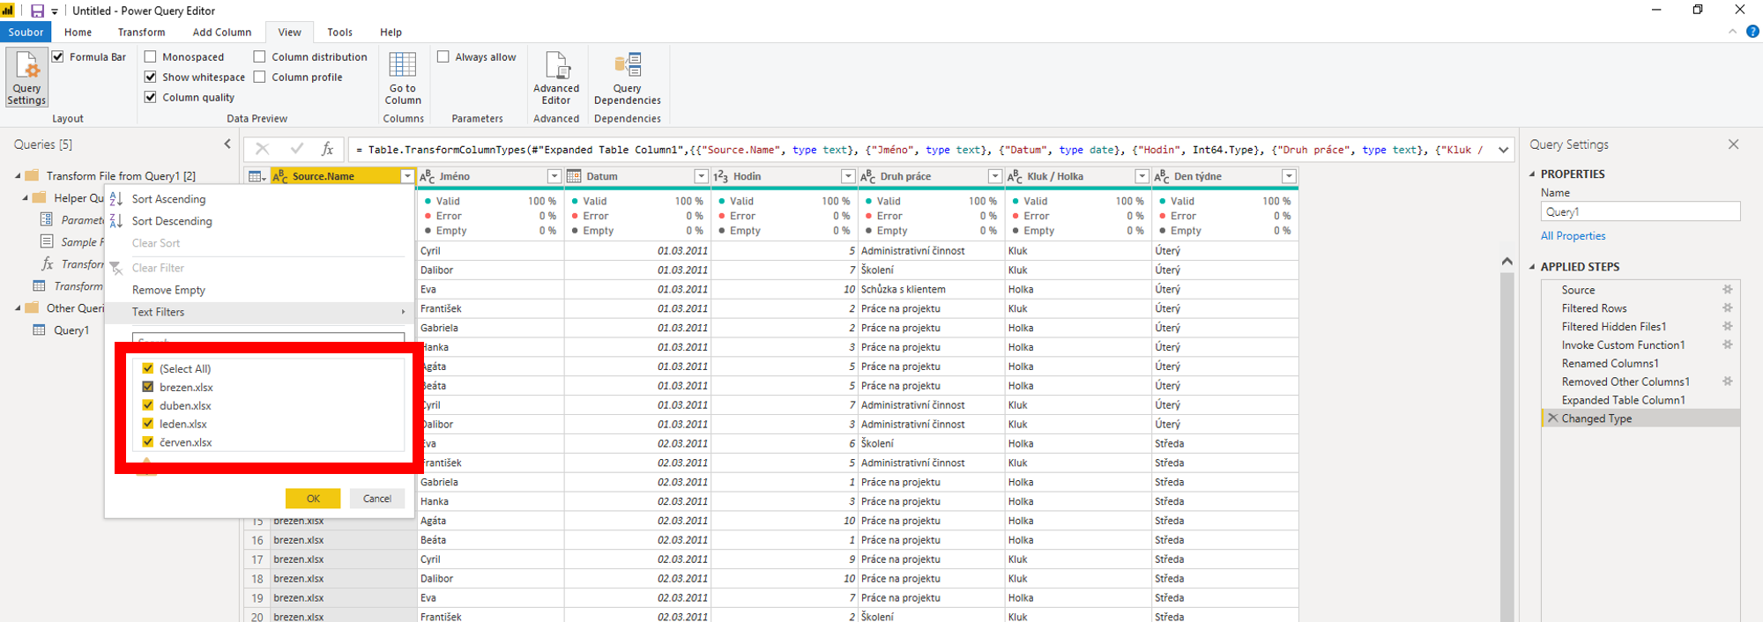
Task: Uncheck brezen.xlsx in filter list
Action: coord(148,387)
